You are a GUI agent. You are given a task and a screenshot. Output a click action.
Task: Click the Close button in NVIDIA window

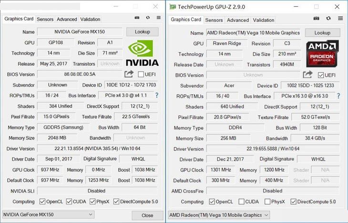pyautogui.click(x=147, y=215)
